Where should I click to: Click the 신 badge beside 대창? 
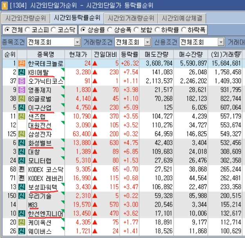coord(22,152)
